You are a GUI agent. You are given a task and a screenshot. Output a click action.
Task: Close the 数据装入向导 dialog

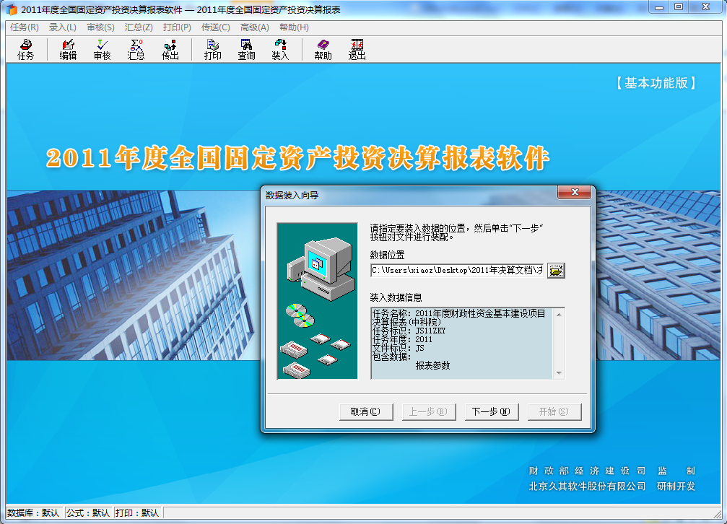tap(575, 193)
